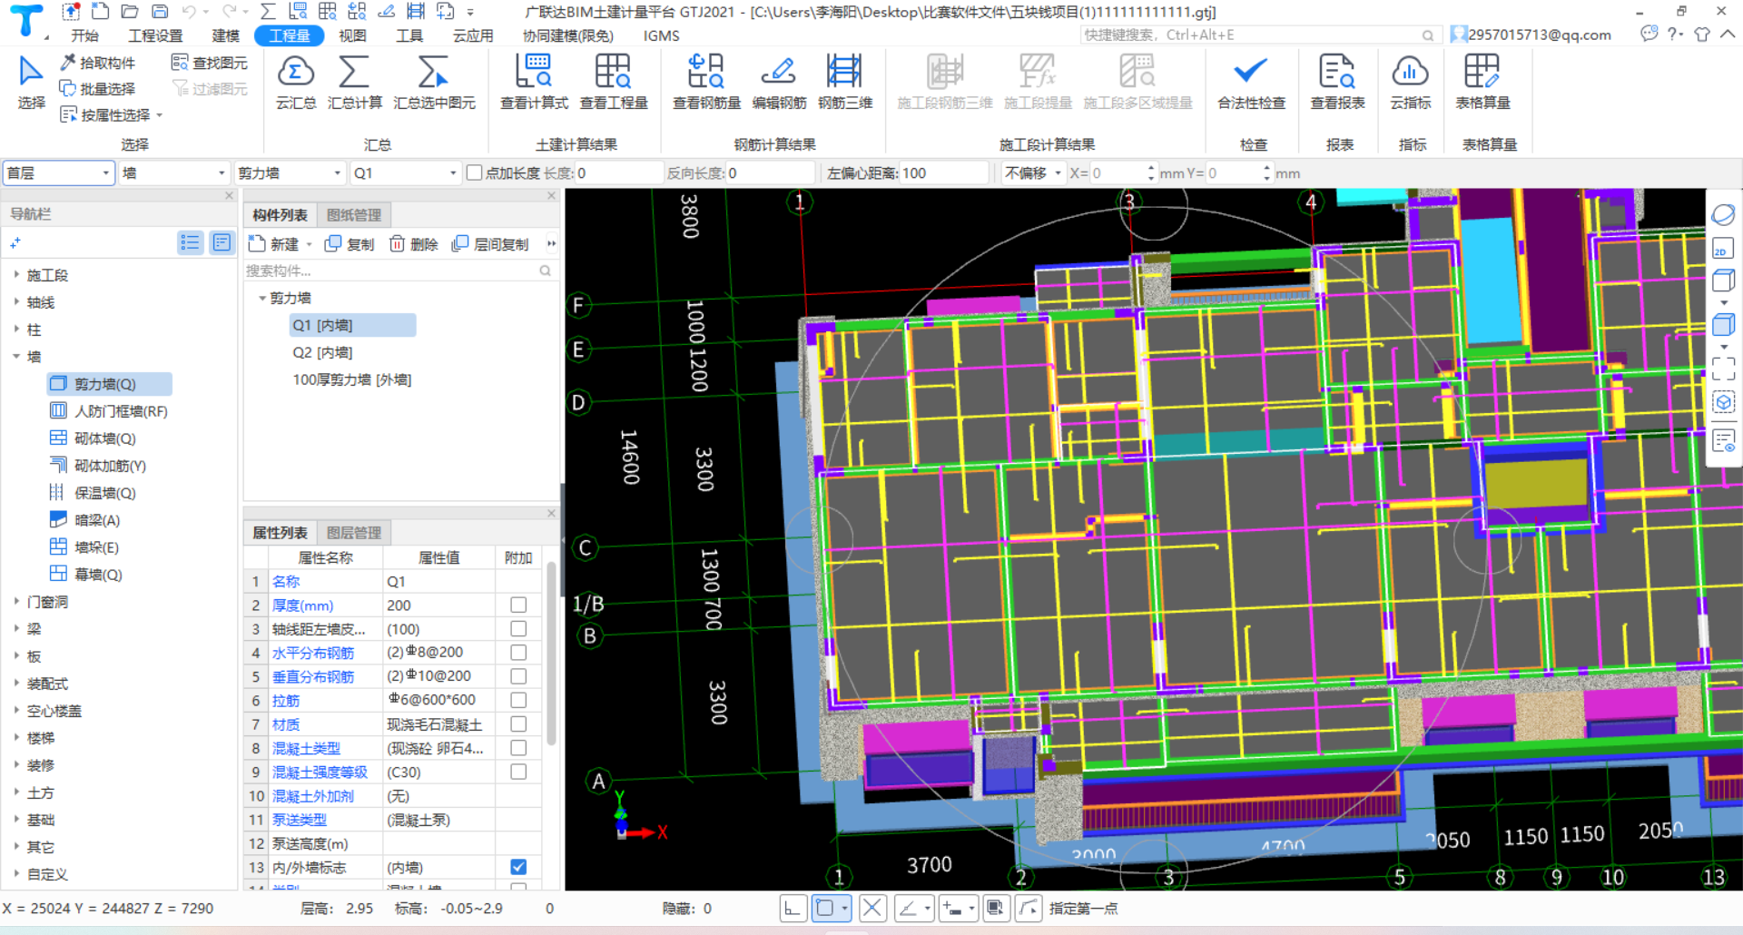The width and height of the screenshot is (1743, 935).
Task: Click the fullscreen zoom extents icon
Action: click(x=1722, y=369)
